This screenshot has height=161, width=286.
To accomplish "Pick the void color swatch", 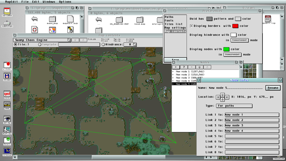I will pyautogui.click(x=238, y=19).
